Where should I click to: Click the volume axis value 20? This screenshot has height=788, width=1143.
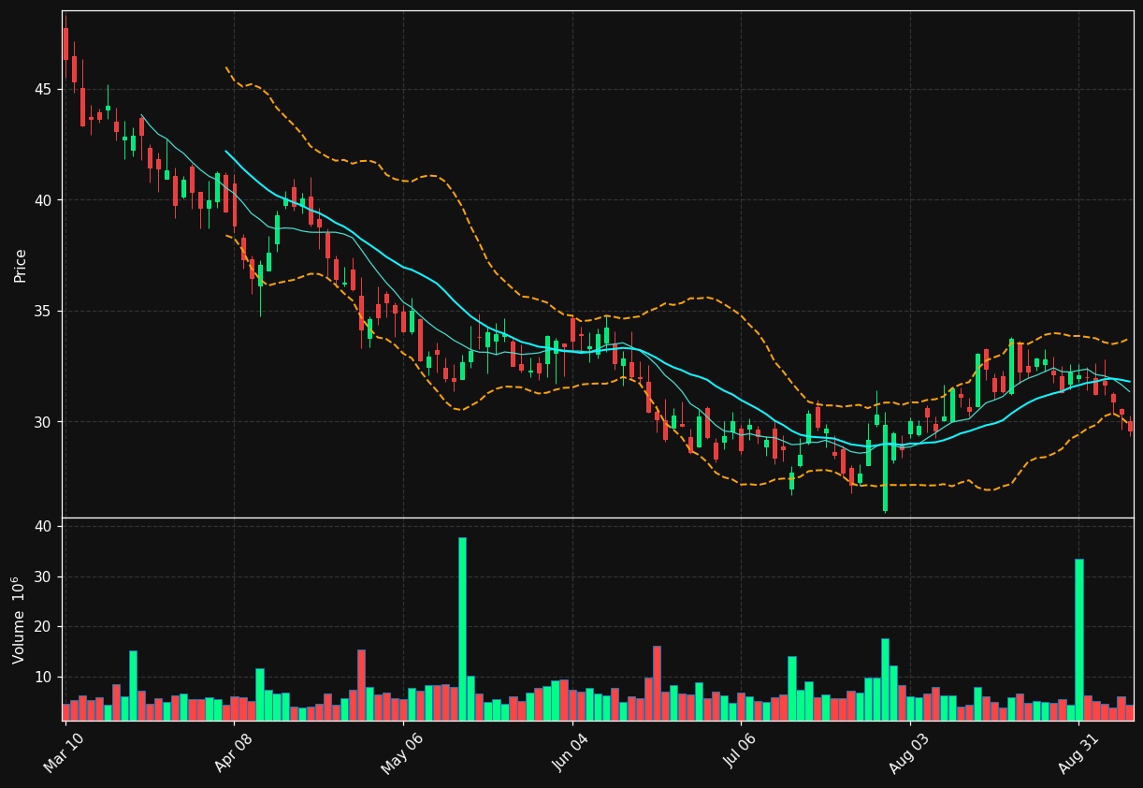click(x=43, y=626)
